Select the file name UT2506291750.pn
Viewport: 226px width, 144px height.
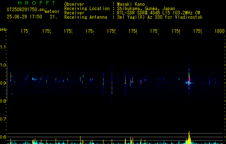26,10
